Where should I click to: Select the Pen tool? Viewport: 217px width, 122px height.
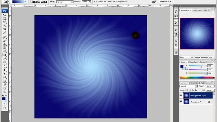click(4, 66)
